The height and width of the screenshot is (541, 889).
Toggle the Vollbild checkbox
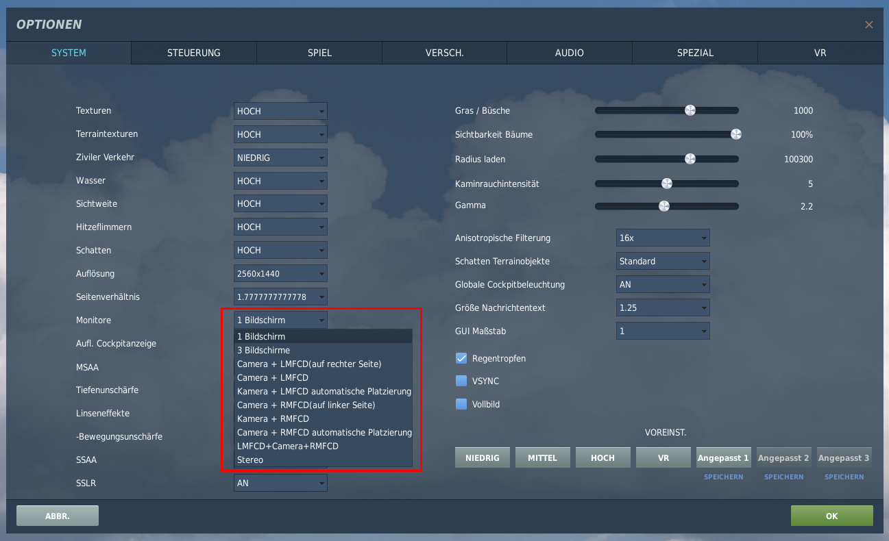pyautogui.click(x=461, y=404)
